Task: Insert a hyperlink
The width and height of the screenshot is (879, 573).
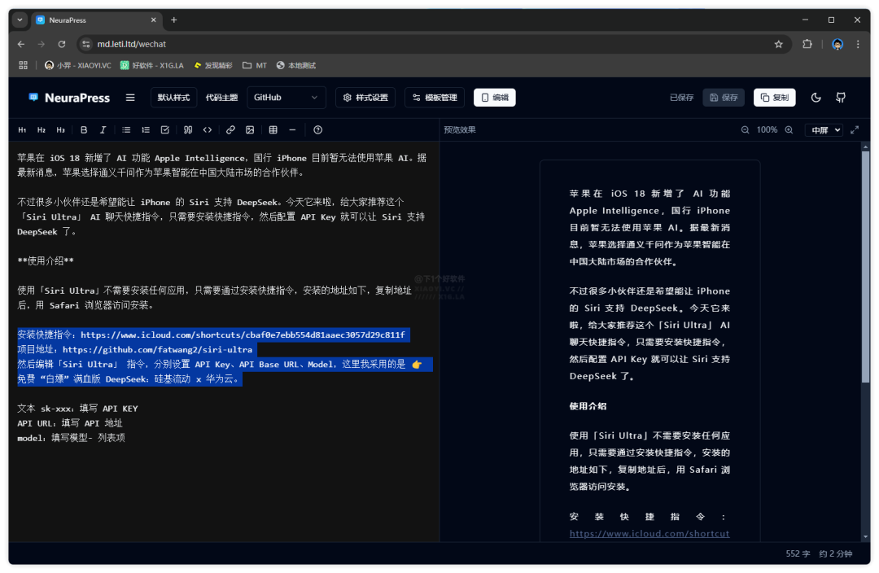Action: 230,130
